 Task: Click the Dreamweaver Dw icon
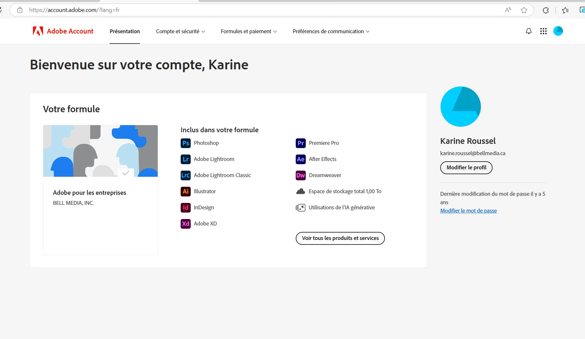[x=301, y=175]
